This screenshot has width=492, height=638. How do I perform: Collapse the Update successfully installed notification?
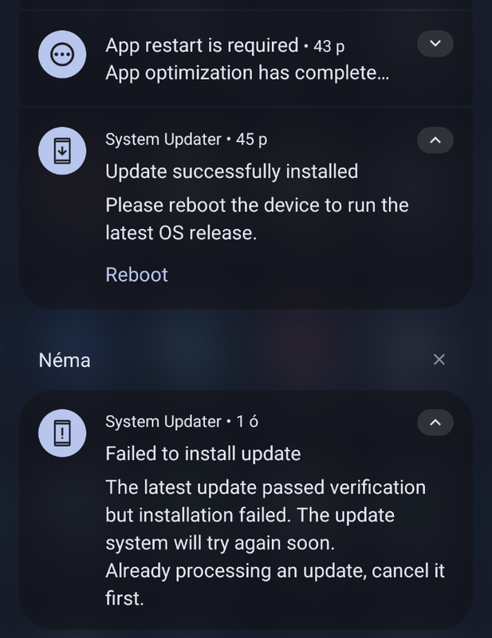tap(435, 140)
